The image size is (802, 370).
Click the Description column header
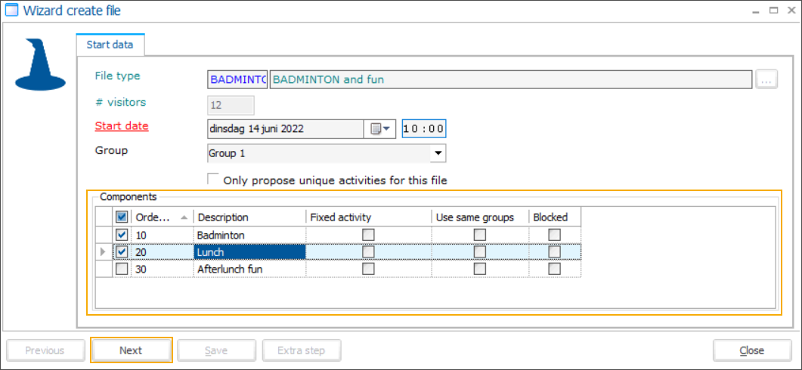(x=249, y=217)
